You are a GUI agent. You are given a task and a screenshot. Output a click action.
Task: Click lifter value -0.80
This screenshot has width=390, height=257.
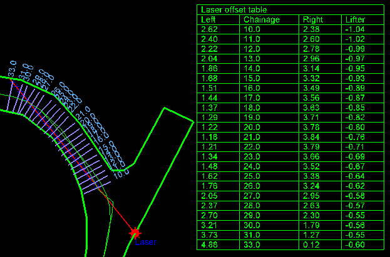pos(355,128)
